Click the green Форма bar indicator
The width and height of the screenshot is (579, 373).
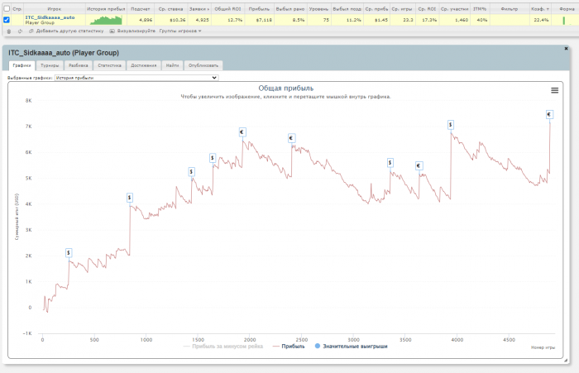(563, 21)
